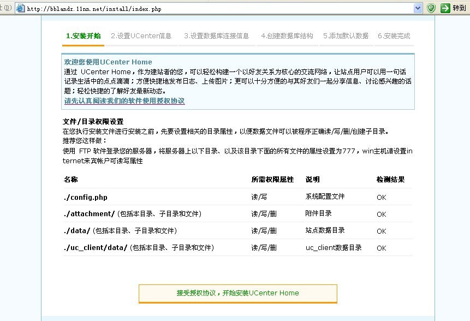This screenshot has width=470, height=321.
Task: Click the OK result for ./data/
Action: (x=382, y=231)
